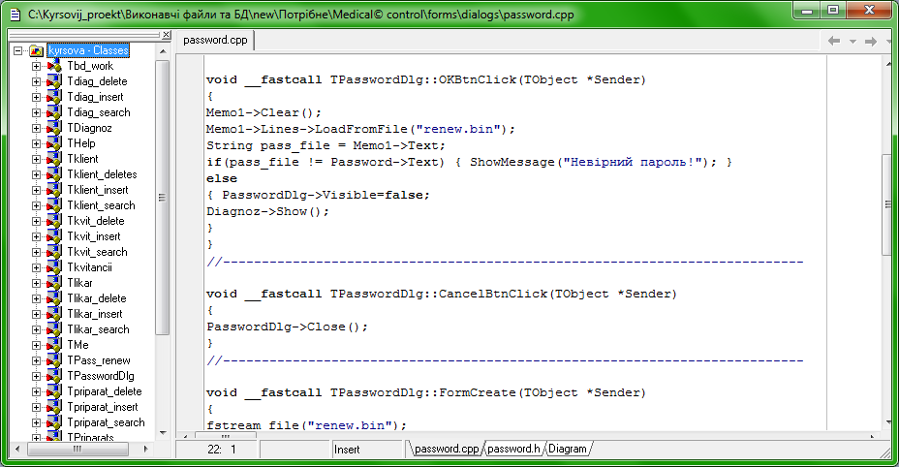Click the class icon next to Tkvitancii
This screenshot has width=899, height=467.
54,267
